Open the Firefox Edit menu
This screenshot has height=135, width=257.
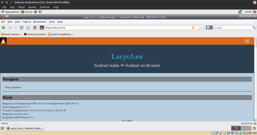pos(10,21)
